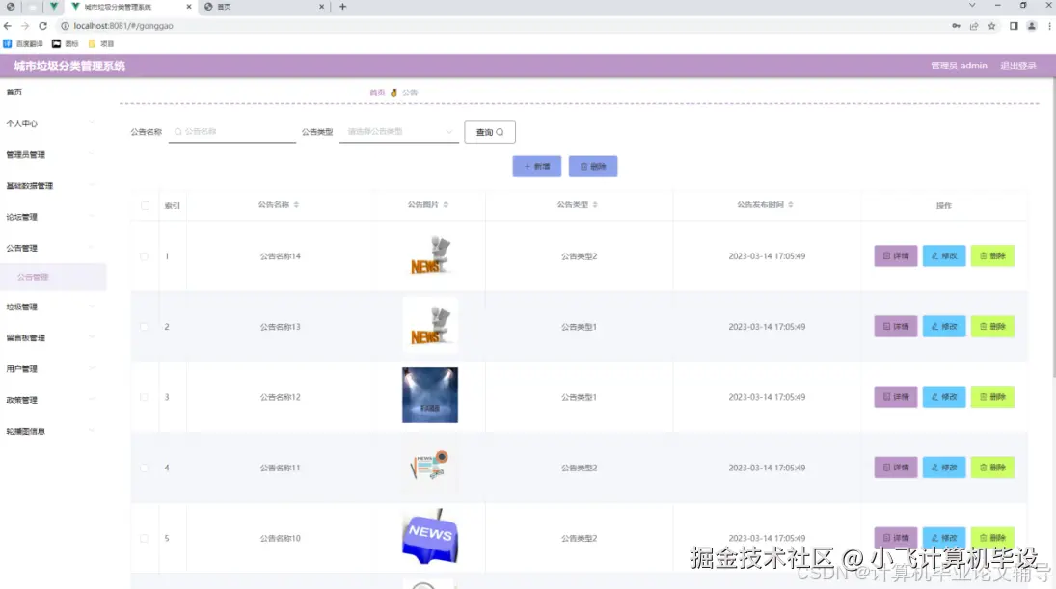
Task: Share this page via the share icon
Action: [x=974, y=26]
